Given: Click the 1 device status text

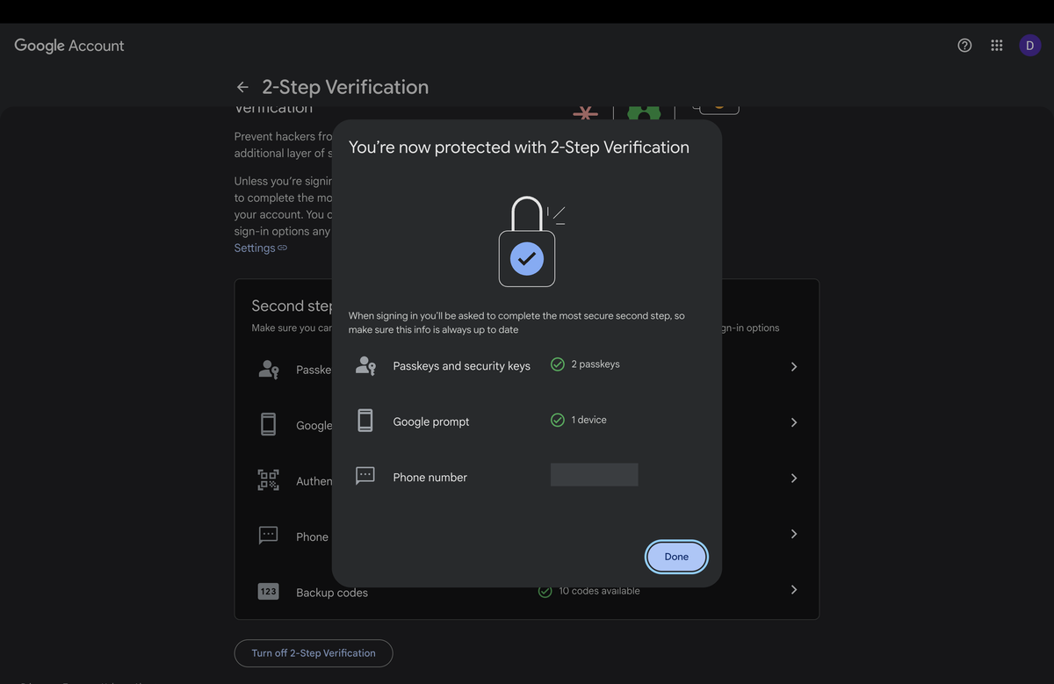Looking at the screenshot, I should pyautogui.click(x=589, y=420).
